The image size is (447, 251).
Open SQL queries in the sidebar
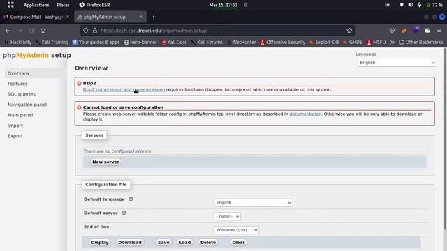pyautogui.click(x=22, y=94)
